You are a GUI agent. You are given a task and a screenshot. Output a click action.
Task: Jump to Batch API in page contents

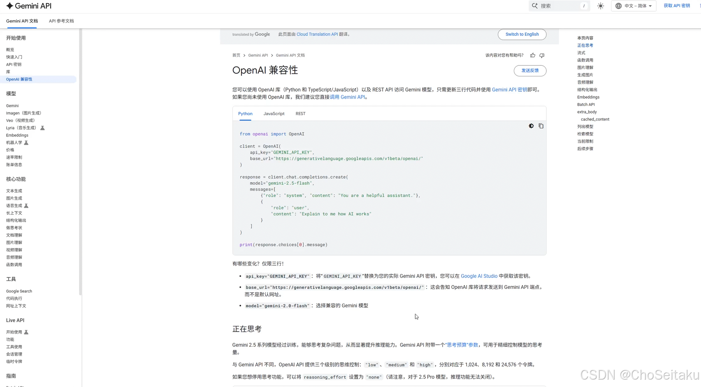[x=586, y=105]
